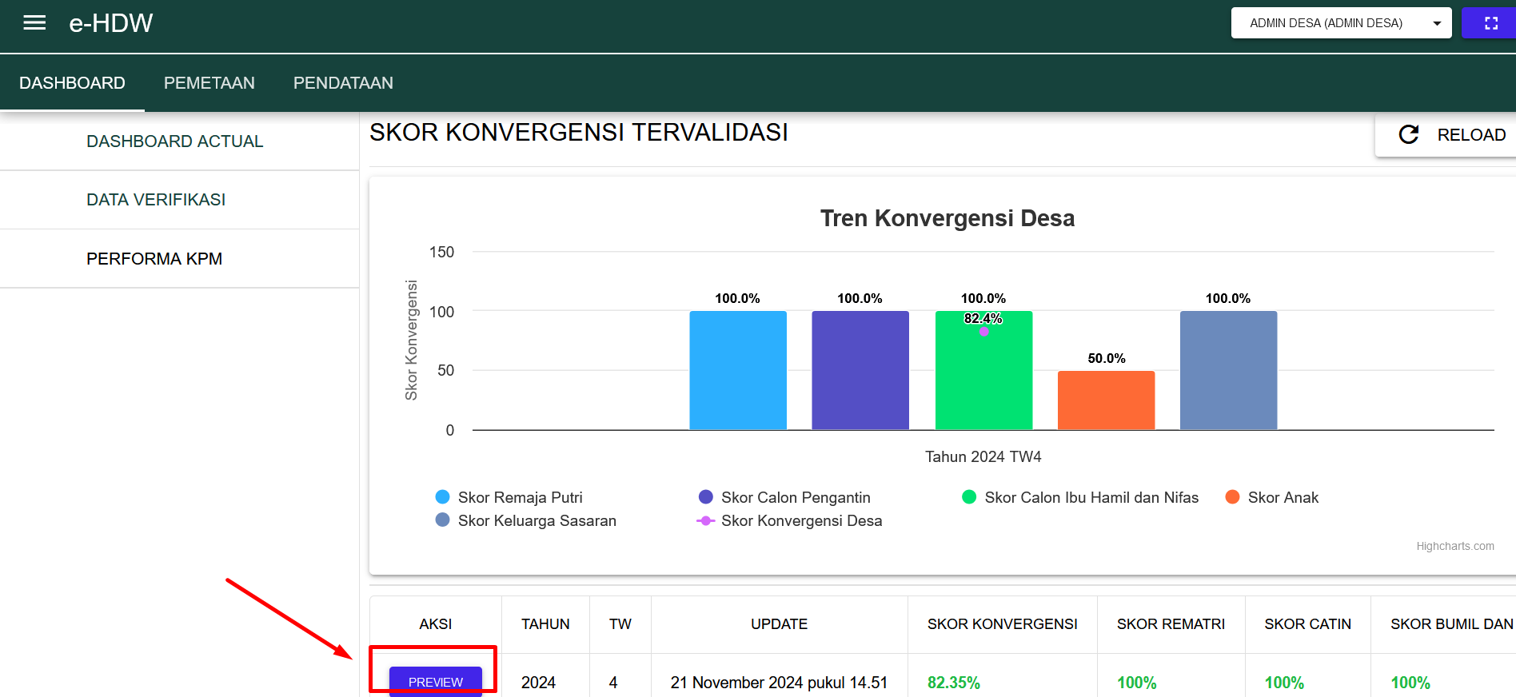Viewport: 1516px width, 697px height.
Task: Click the light blue Remaja Putri bar
Action: pyautogui.click(x=738, y=370)
